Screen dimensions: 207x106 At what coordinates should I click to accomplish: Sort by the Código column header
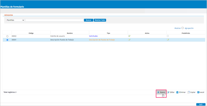pos(31,33)
